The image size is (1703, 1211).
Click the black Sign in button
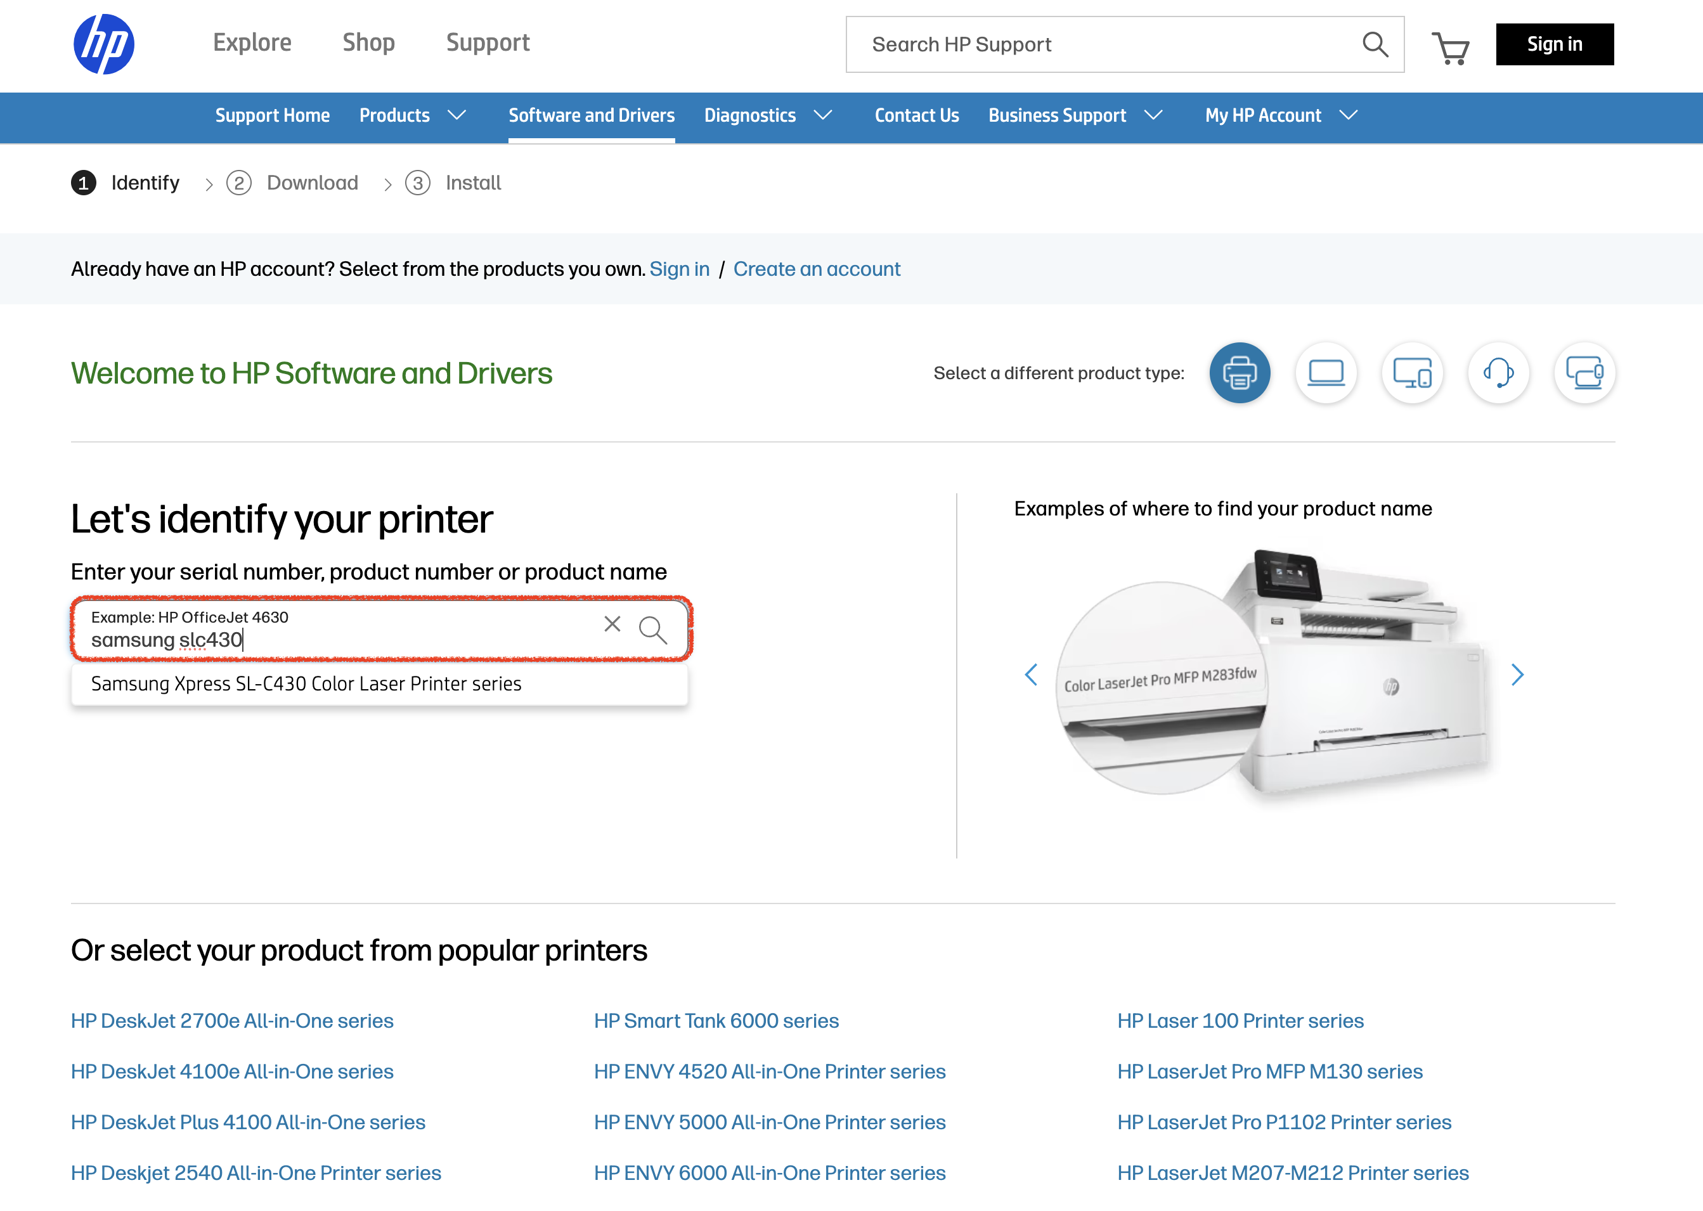[x=1554, y=45]
